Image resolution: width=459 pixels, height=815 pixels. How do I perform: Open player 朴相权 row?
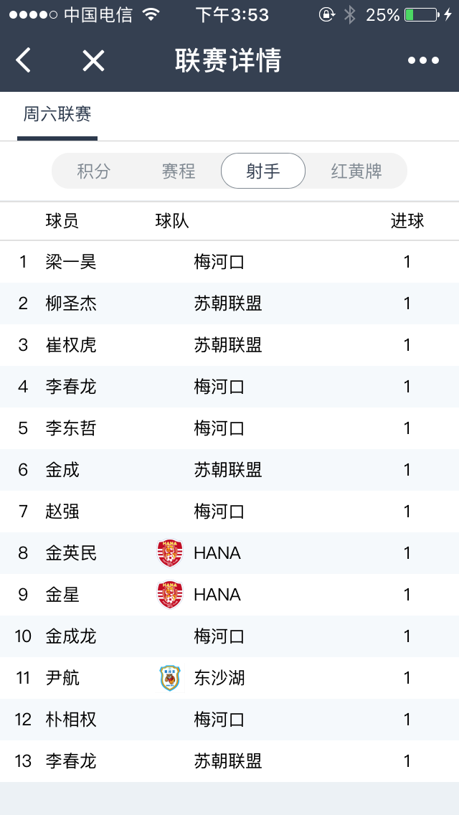(71, 720)
